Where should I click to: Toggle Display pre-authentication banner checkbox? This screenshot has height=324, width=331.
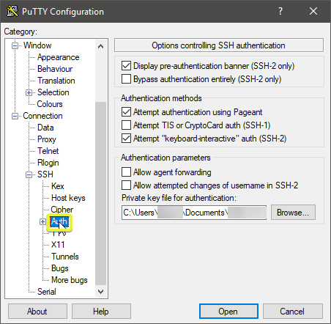tap(126, 66)
